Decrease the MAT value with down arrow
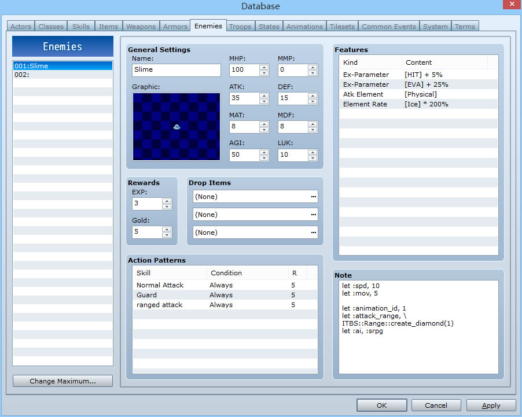The image size is (522, 417). tap(264, 130)
